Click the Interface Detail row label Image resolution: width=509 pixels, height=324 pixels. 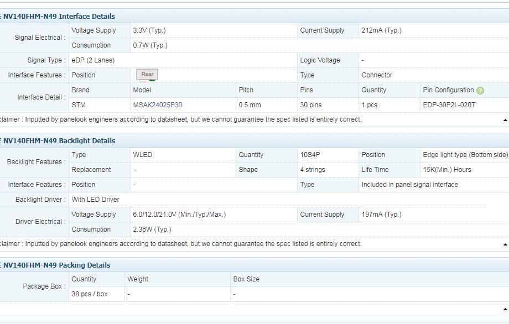tap(41, 97)
